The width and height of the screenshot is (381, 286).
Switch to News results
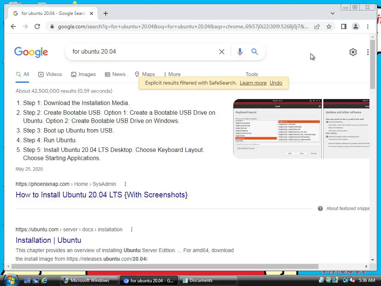(x=115, y=74)
